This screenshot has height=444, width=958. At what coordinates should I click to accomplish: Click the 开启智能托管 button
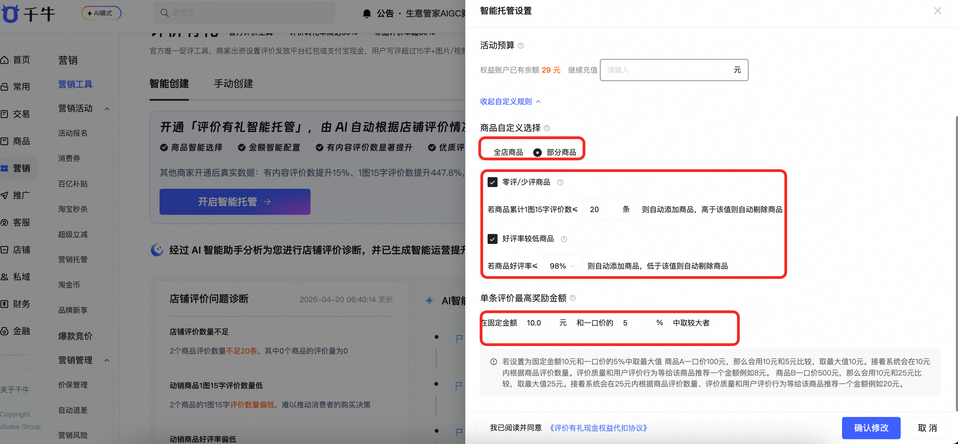(x=235, y=201)
